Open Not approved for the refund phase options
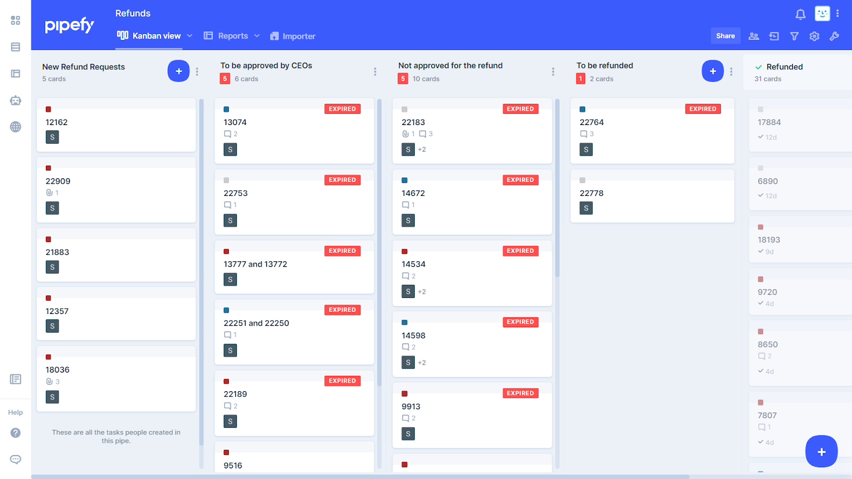 tap(553, 71)
